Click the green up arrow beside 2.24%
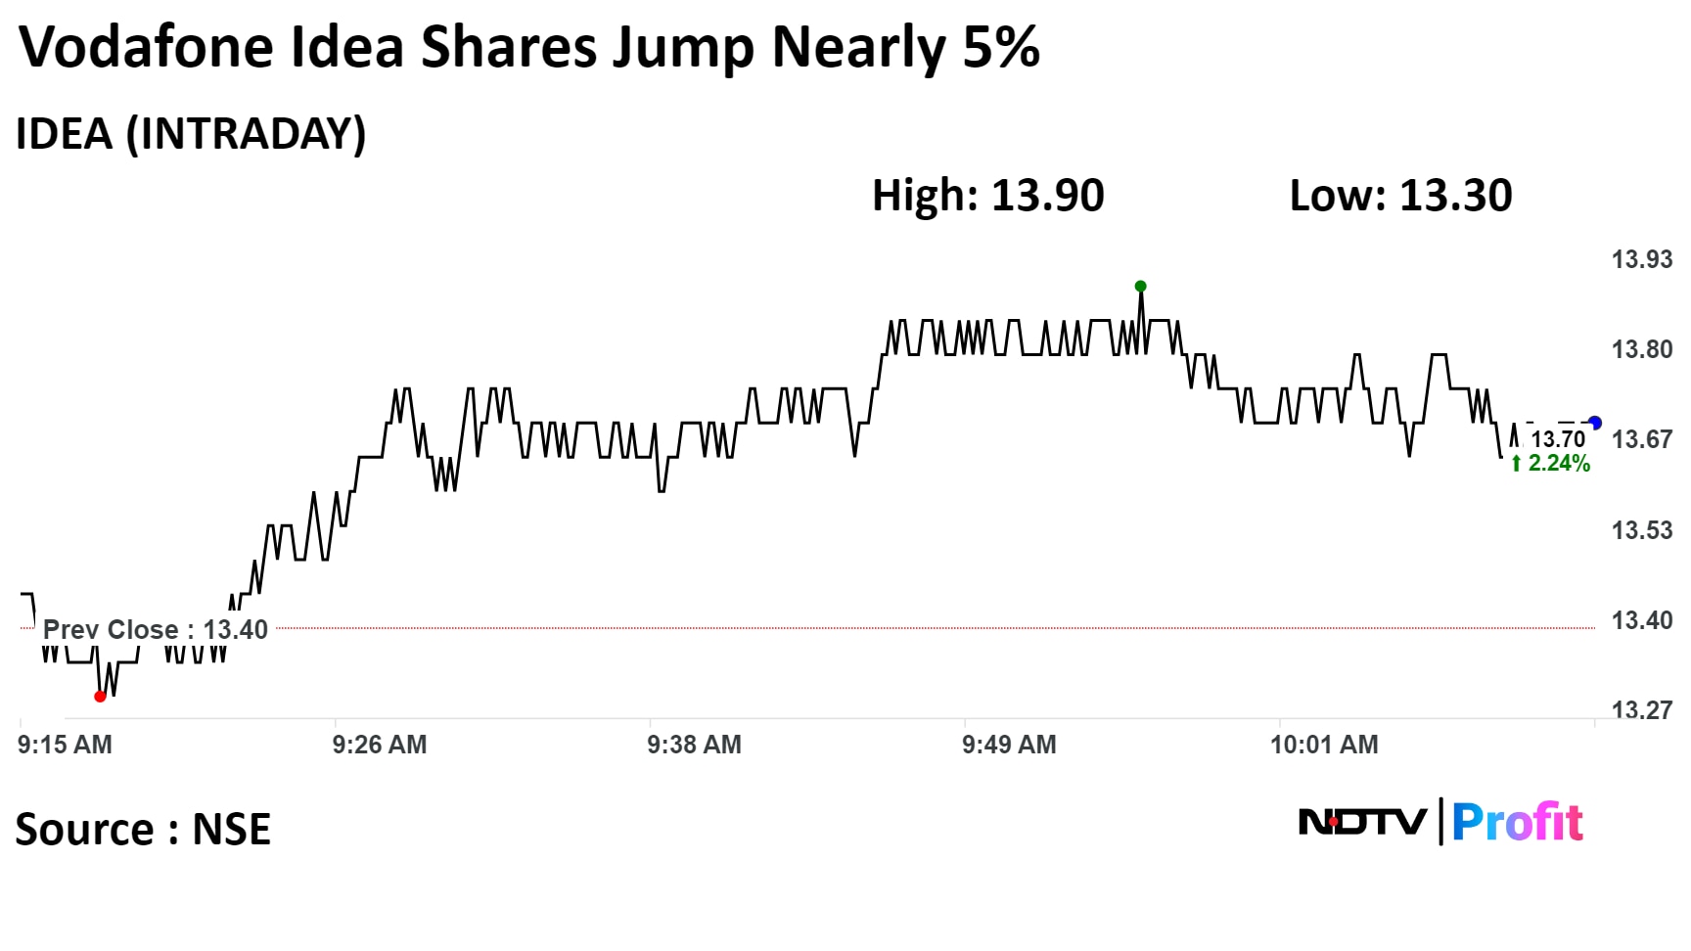The width and height of the screenshot is (1691, 951). click(1517, 464)
